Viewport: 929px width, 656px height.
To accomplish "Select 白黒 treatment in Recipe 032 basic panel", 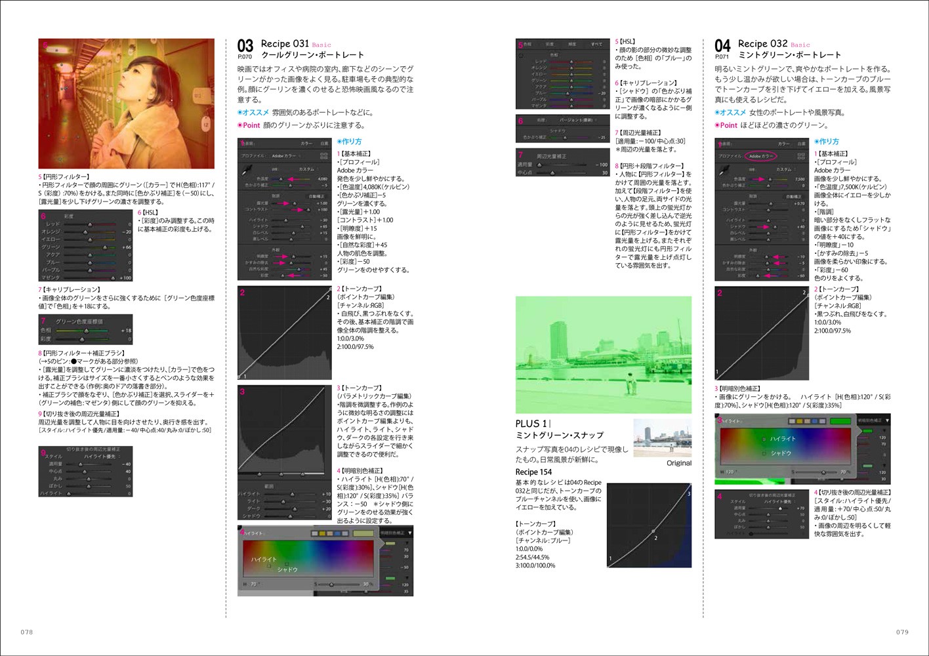I will [801, 143].
